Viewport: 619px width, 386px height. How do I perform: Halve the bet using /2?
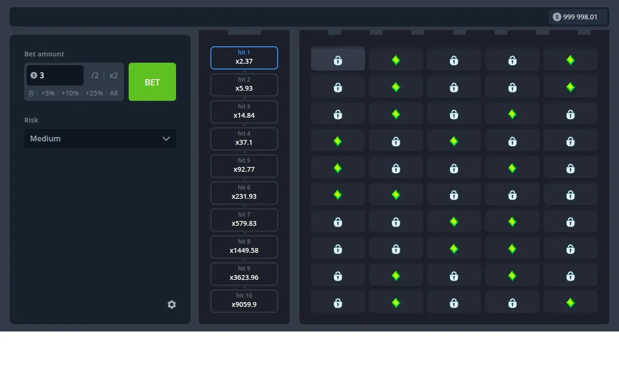(95, 75)
